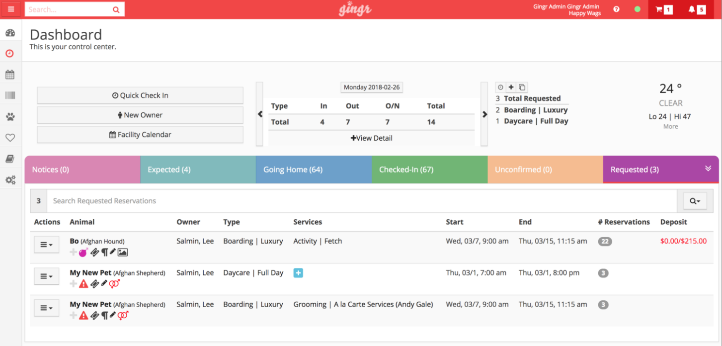The width and height of the screenshot is (722, 346).
Task: Open the shopping cart icon
Action: [659, 9]
